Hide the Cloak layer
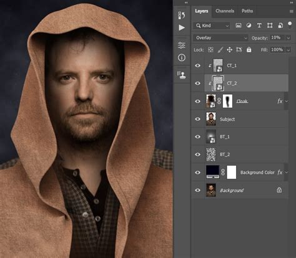The image size is (296, 258). (x=197, y=101)
